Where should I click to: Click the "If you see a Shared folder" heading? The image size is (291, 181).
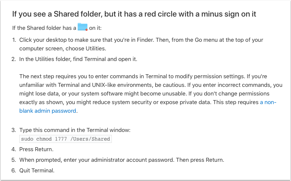point(134,14)
